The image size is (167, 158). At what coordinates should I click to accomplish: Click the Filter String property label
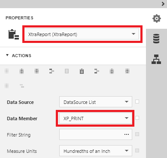(19, 135)
